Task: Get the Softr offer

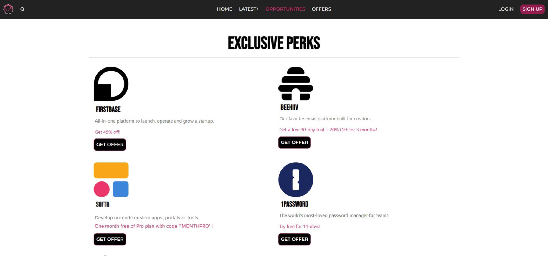Action: pos(110,239)
